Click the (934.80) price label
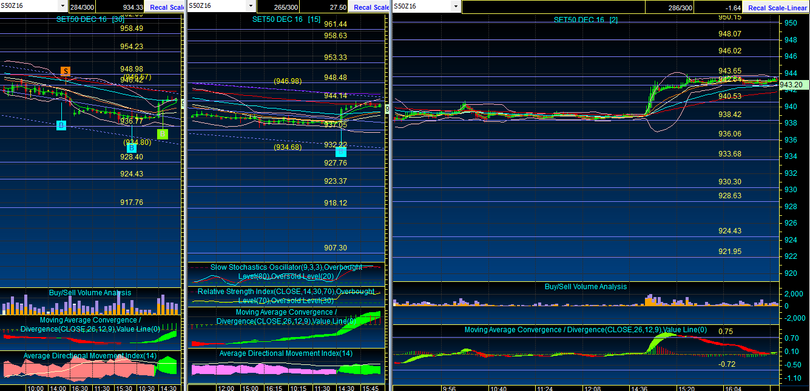Image resolution: width=810 pixels, height=391 pixels. click(x=137, y=142)
